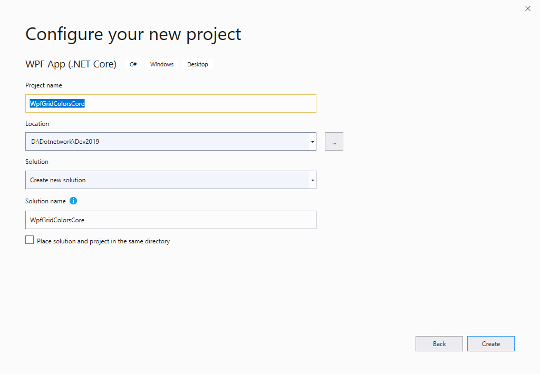Open the "Create new solution" combo box

[166, 180]
